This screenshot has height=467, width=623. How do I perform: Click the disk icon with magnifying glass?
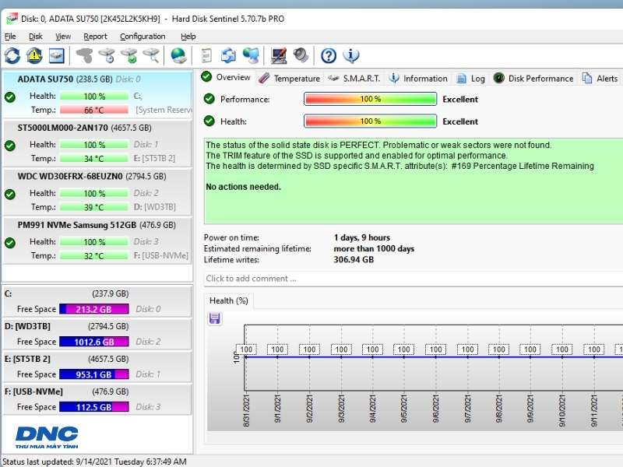pos(151,55)
